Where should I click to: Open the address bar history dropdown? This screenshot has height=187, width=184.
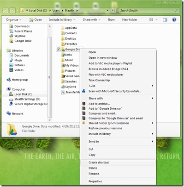(x=107, y=11)
